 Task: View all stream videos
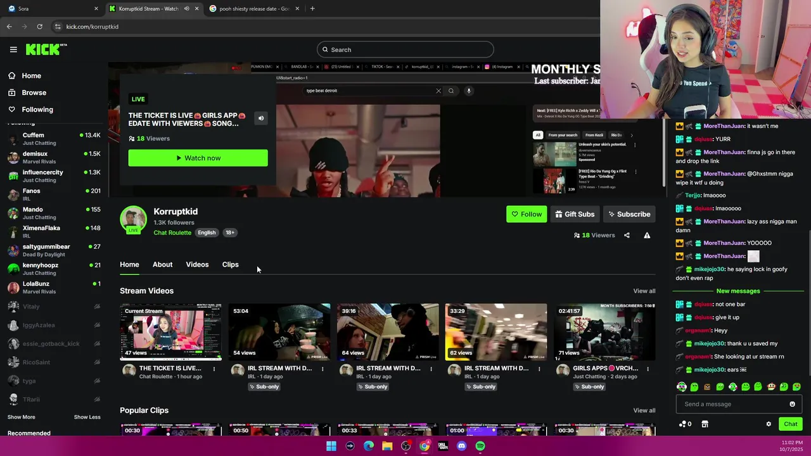[x=644, y=291]
